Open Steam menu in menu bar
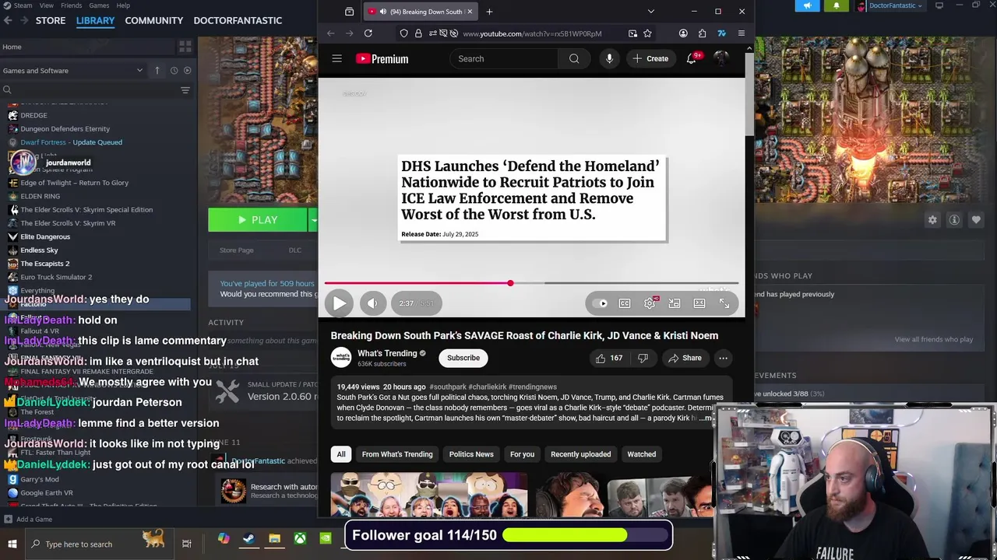This screenshot has width=997, height=560. coord(23,5)
